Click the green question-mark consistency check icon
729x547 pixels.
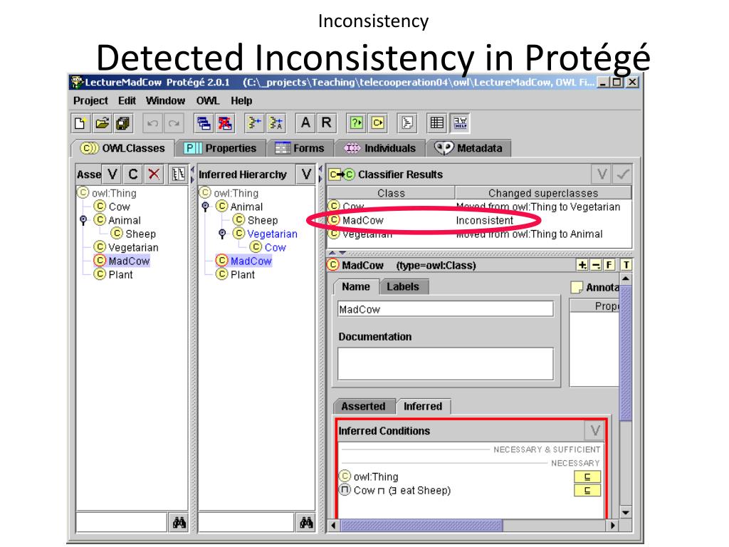tap(357, 123)
